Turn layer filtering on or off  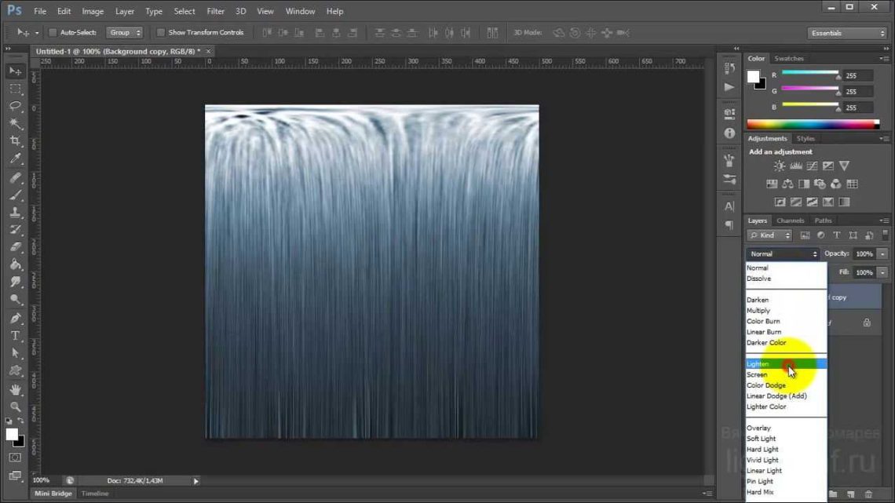[x=886, y=235]
